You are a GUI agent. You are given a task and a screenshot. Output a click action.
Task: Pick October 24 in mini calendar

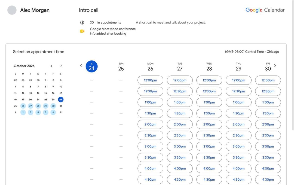tap(60, 99)
